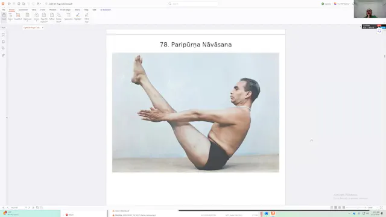Viewport: 386px width, 217px height.
Task: Select continuous facing view mode icon
Action: click(344, 207)
